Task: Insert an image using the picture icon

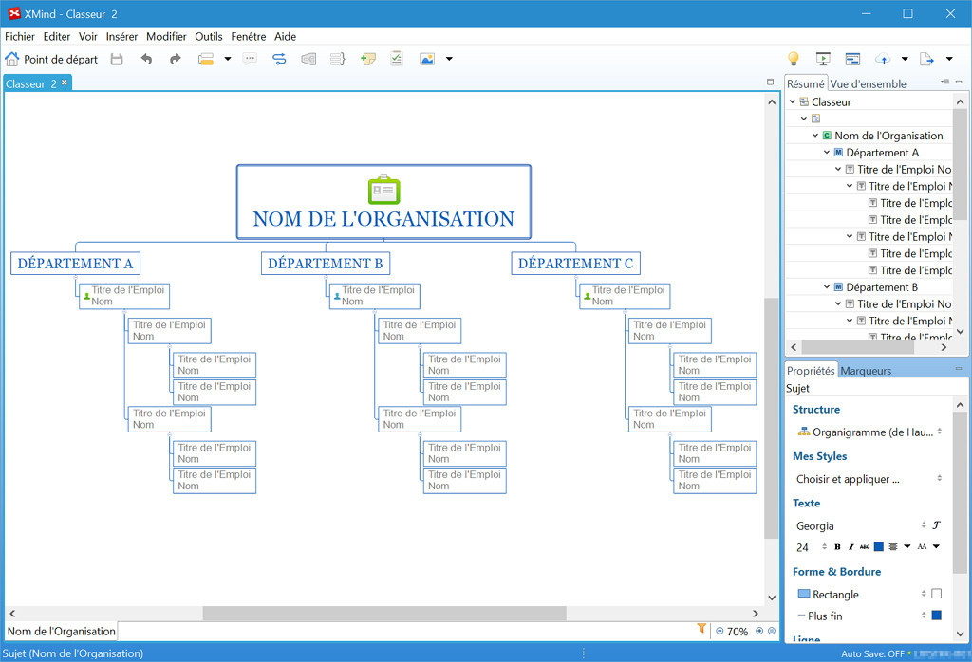Action: [x=427, y=59]
